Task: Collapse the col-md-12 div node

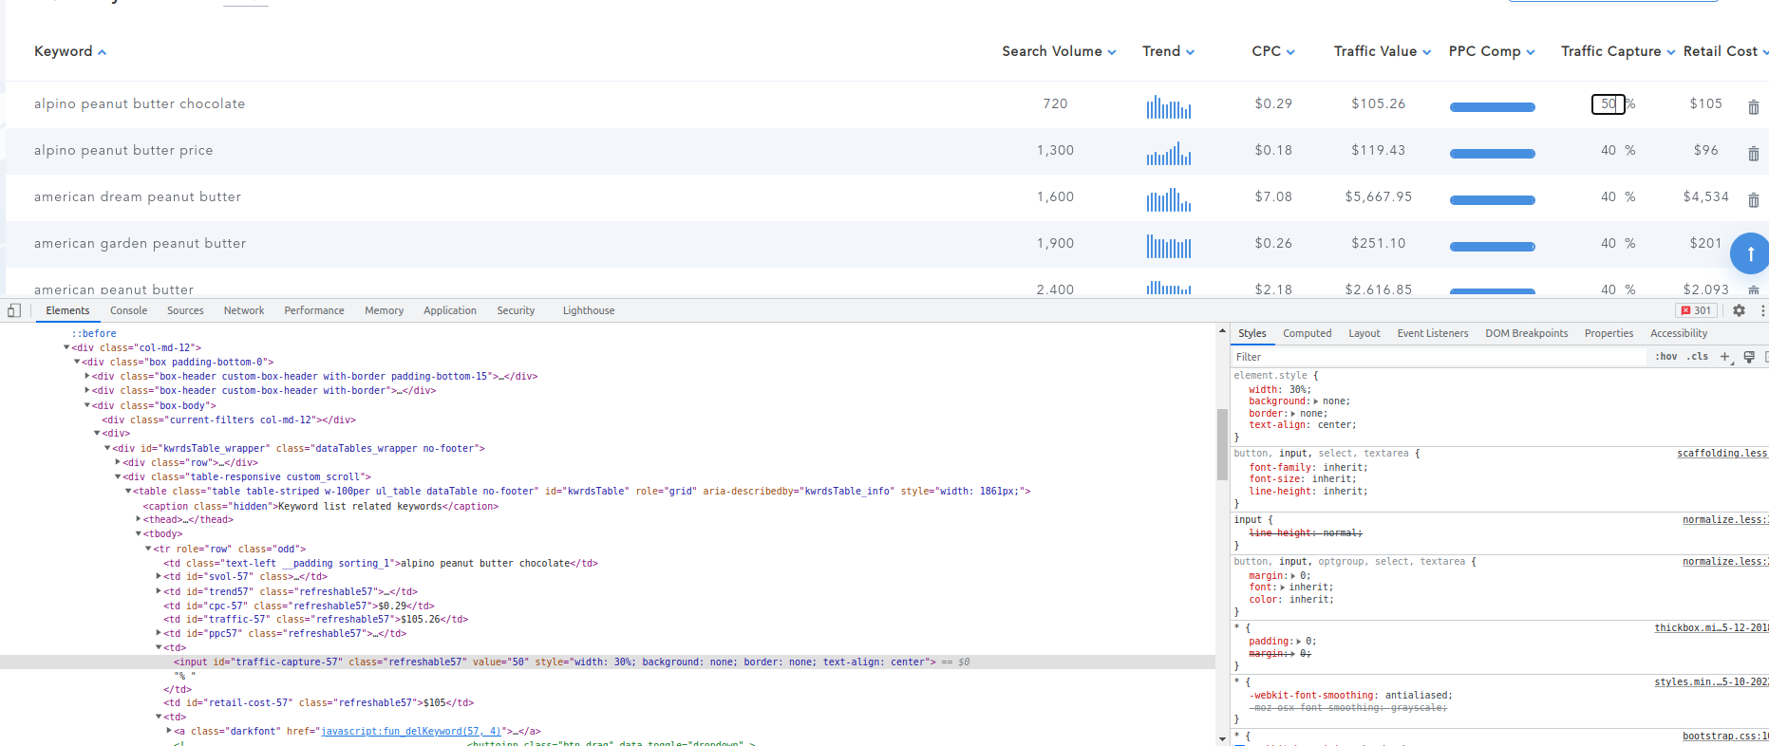Action: [66, 347]
